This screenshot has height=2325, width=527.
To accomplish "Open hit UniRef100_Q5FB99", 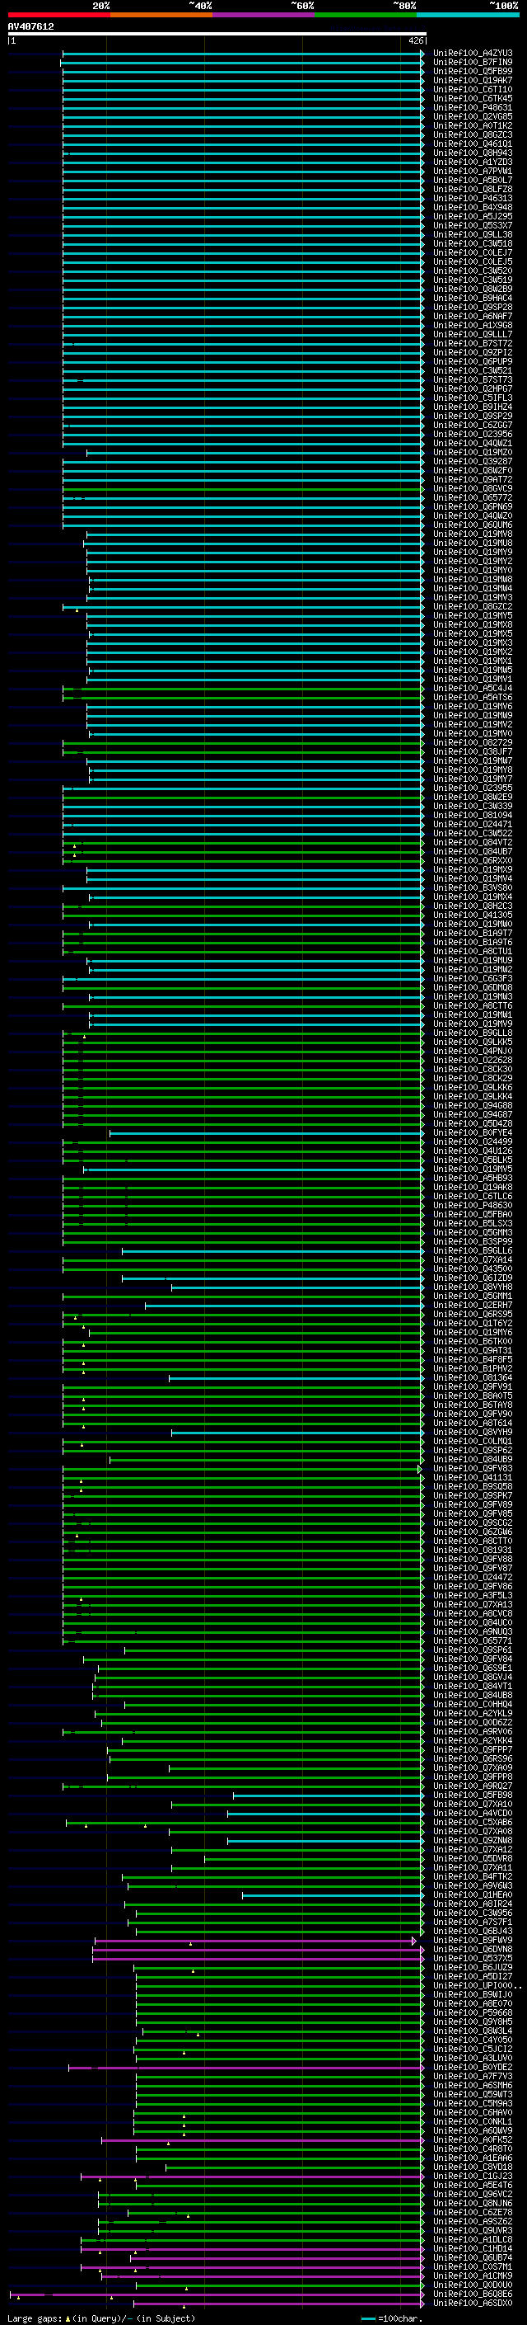I will point(473,71).
